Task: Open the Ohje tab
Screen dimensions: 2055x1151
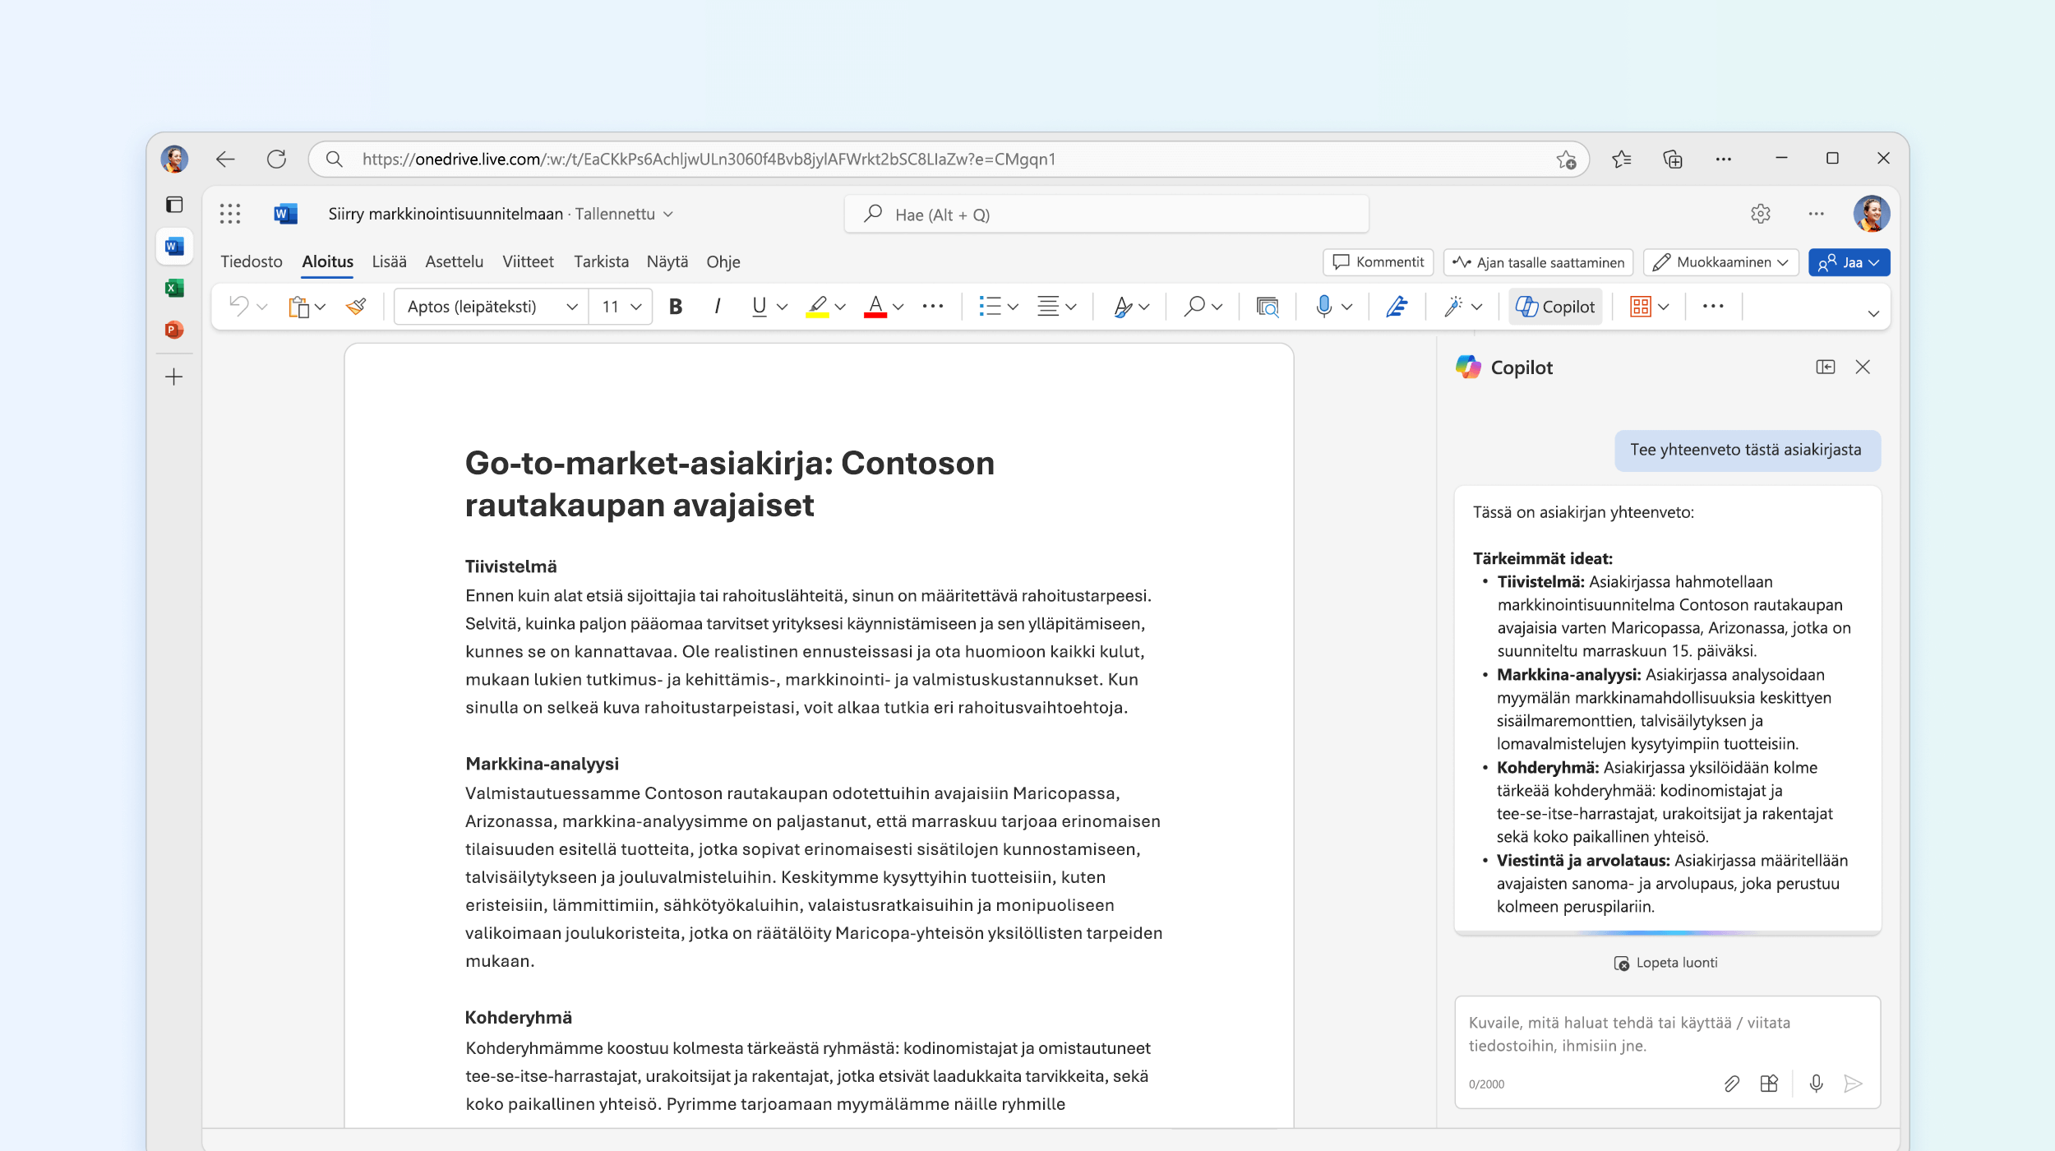Action: (723, 261)
